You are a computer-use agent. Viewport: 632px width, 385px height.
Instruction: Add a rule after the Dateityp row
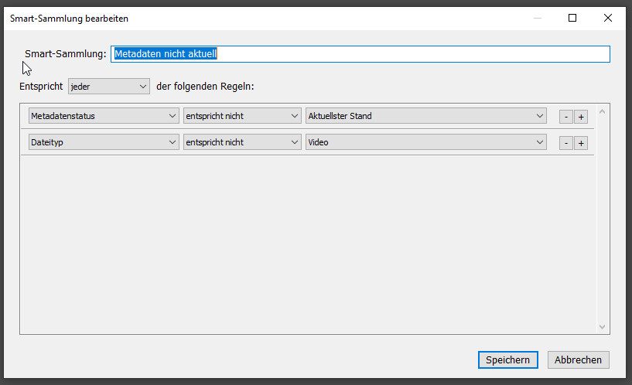coord(581,143)
